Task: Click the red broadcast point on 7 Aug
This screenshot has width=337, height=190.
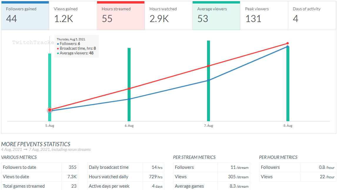Action: [x=208, y=66]
